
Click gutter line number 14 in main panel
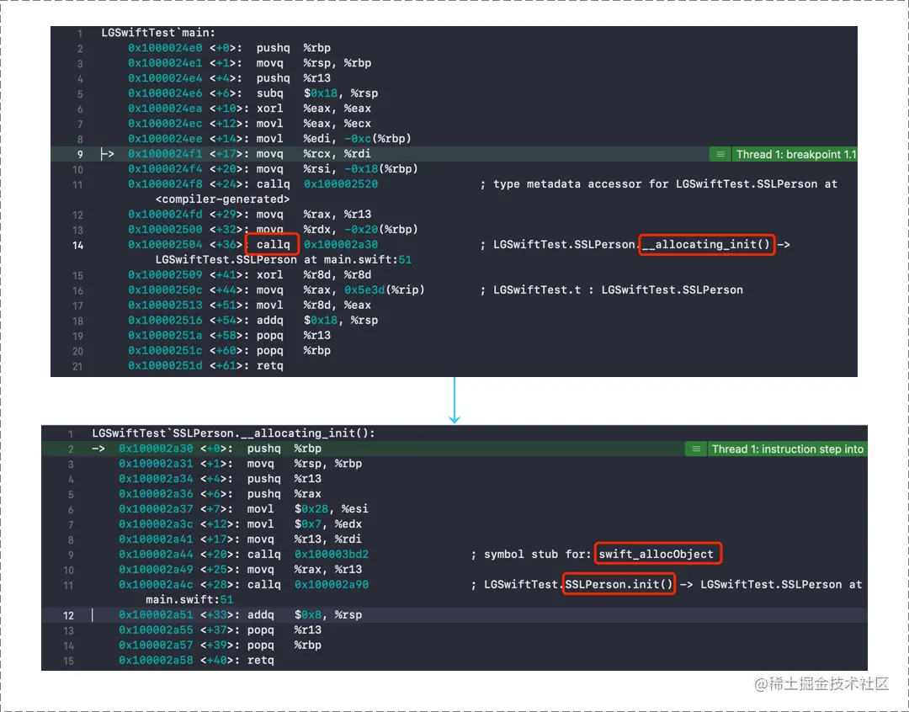(x=77, y=245)
